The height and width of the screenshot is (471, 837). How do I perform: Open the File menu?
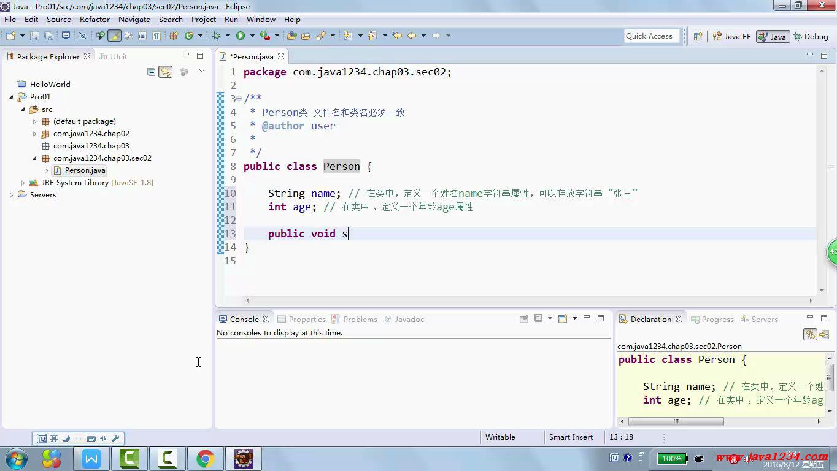[10, 20]
